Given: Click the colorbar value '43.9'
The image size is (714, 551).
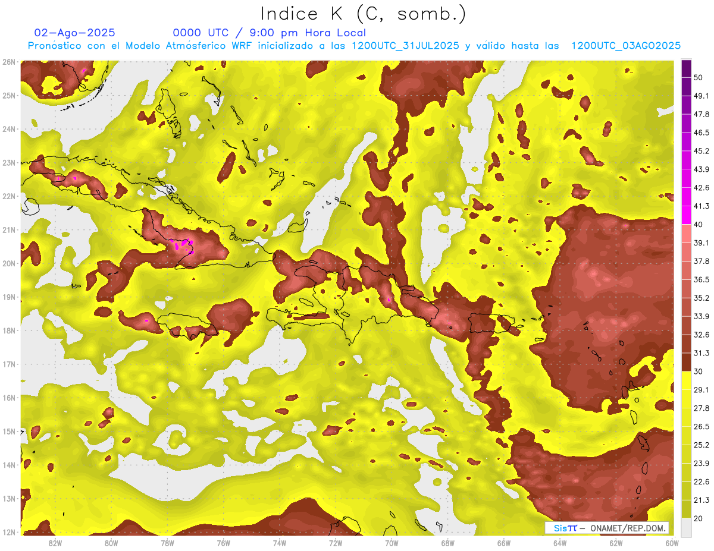Looking at the screenshot, I should [x=701, y=169].
